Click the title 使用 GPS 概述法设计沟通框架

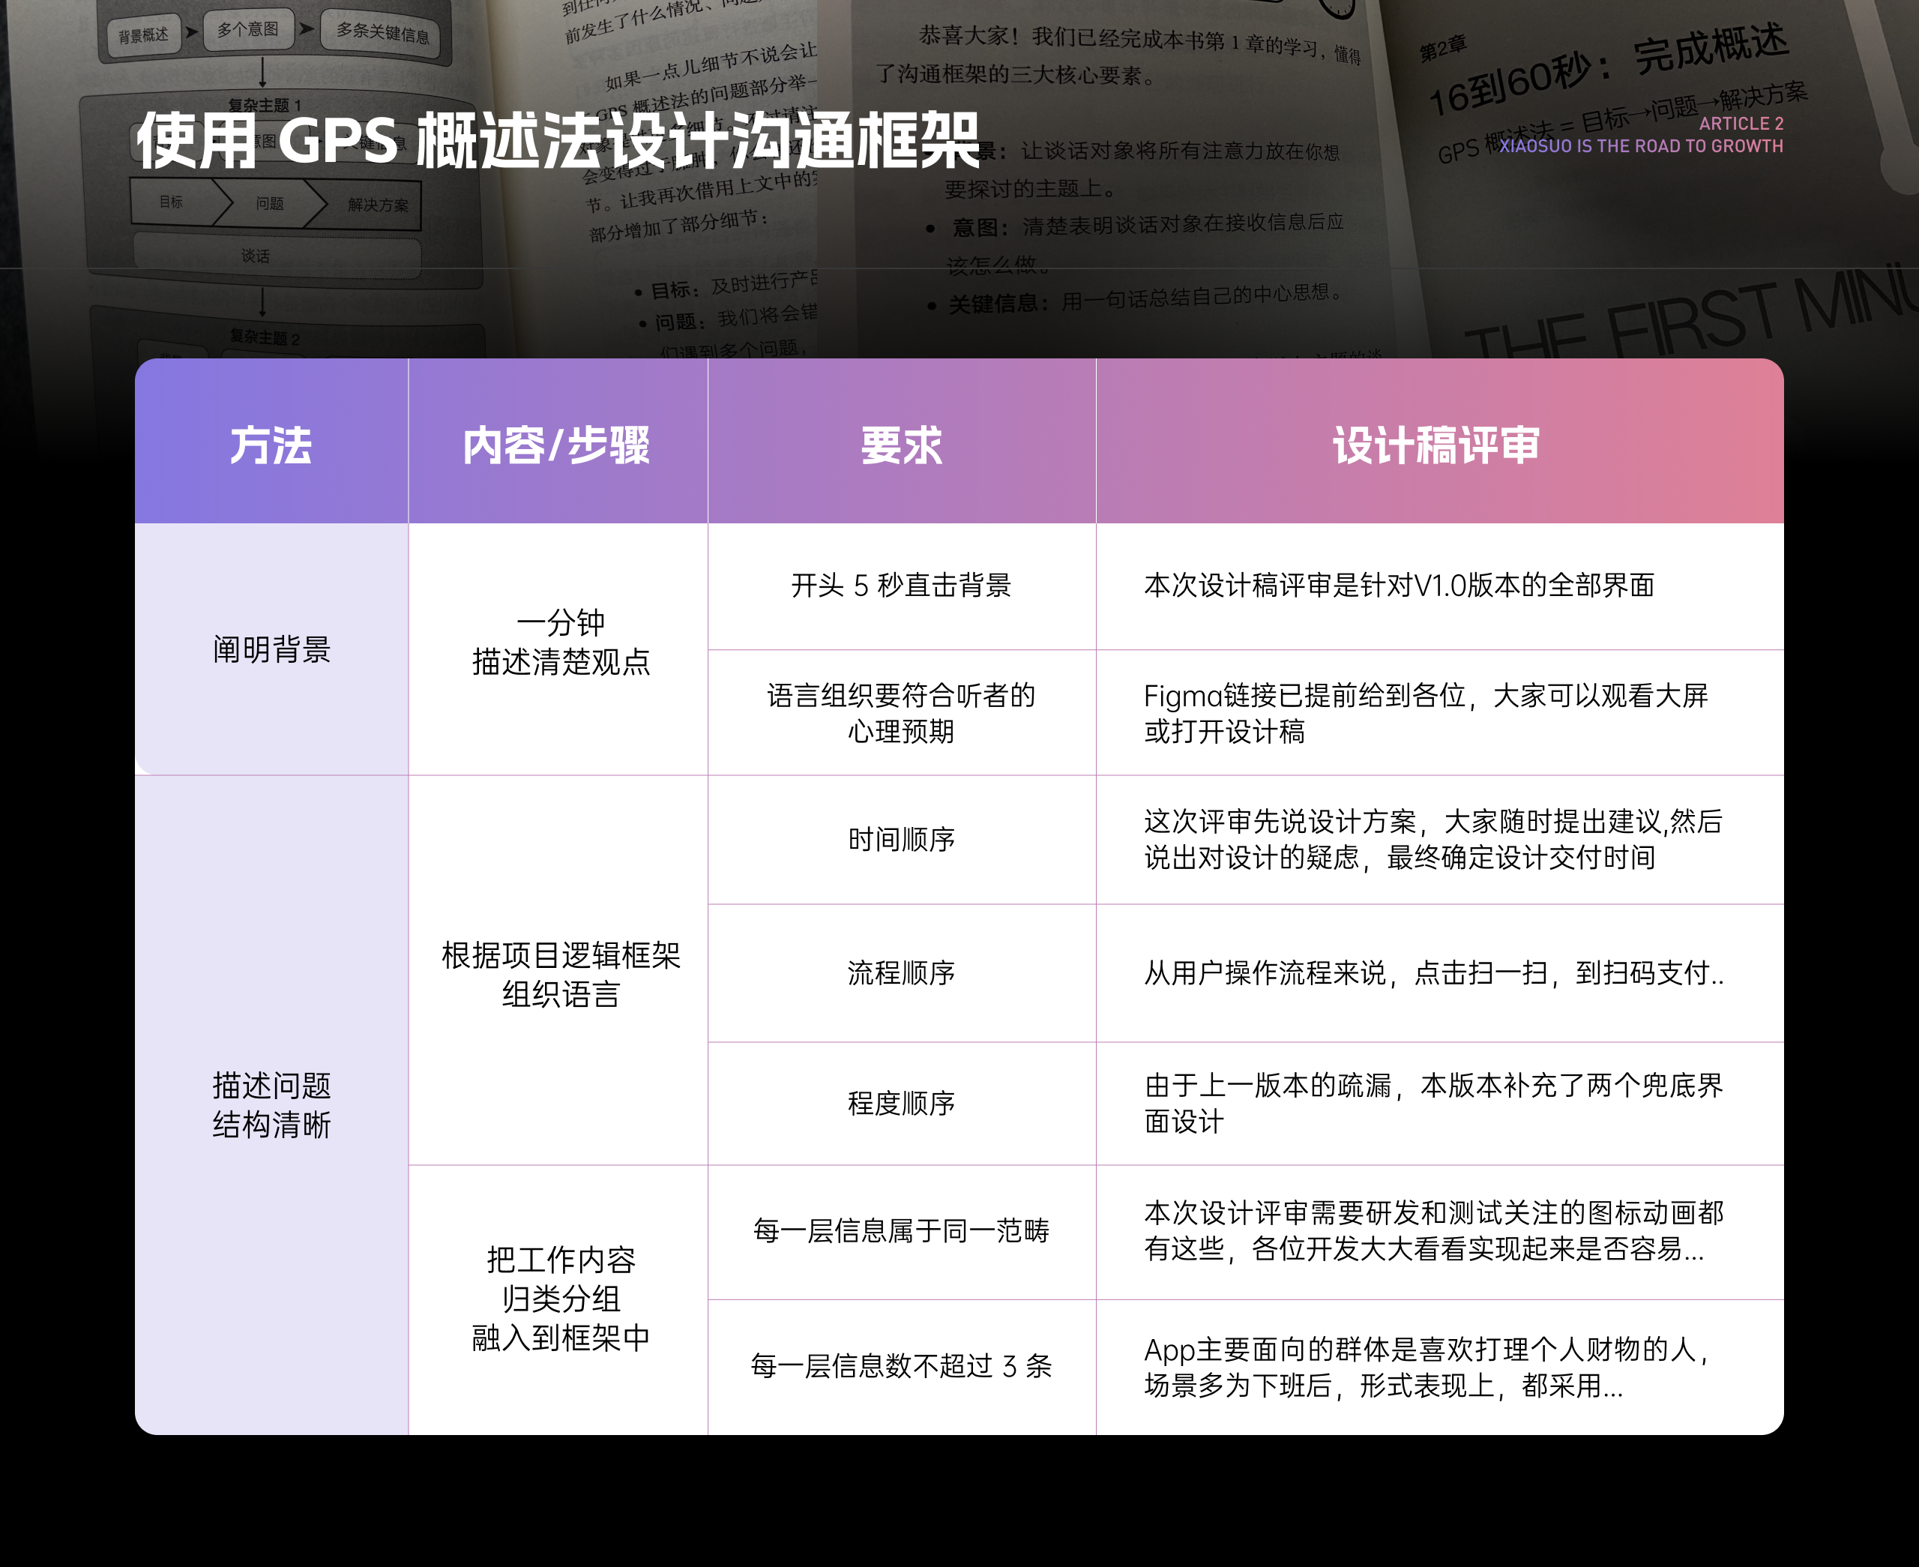click(x=558, y=142)
